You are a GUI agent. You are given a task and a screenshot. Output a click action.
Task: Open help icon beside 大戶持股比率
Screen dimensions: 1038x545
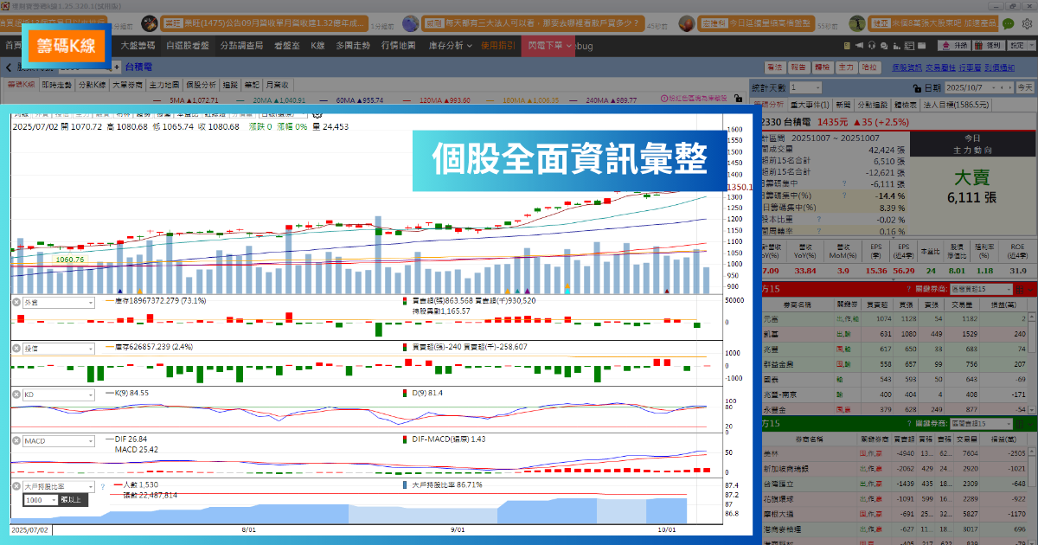(x=102, y=487)
